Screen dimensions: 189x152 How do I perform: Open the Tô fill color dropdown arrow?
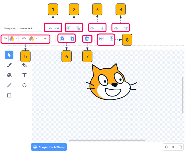point(17,39)
